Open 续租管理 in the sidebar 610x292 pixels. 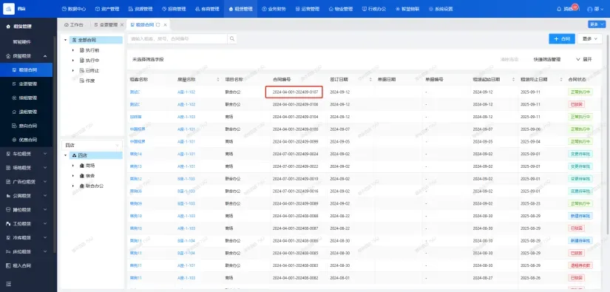tap(26, 98)
